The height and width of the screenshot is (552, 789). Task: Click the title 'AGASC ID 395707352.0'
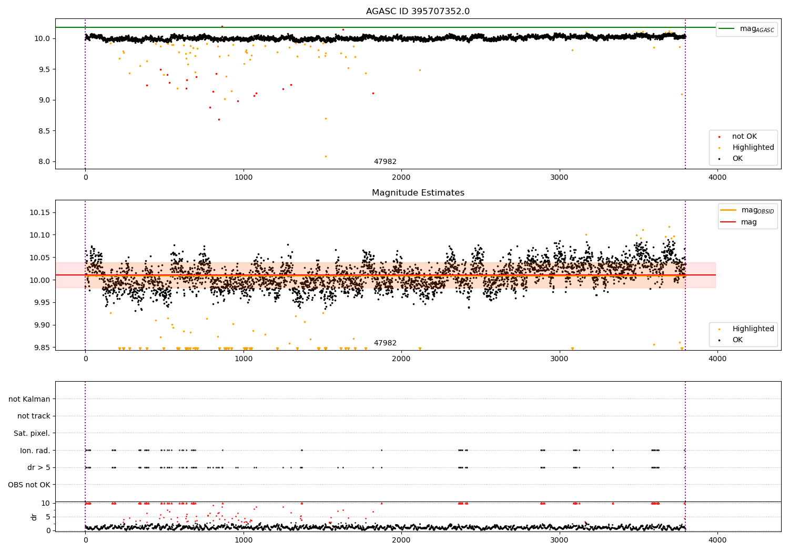418,12
